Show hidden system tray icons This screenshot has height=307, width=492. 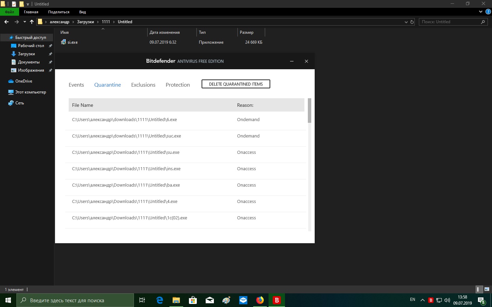coord(423,300)
